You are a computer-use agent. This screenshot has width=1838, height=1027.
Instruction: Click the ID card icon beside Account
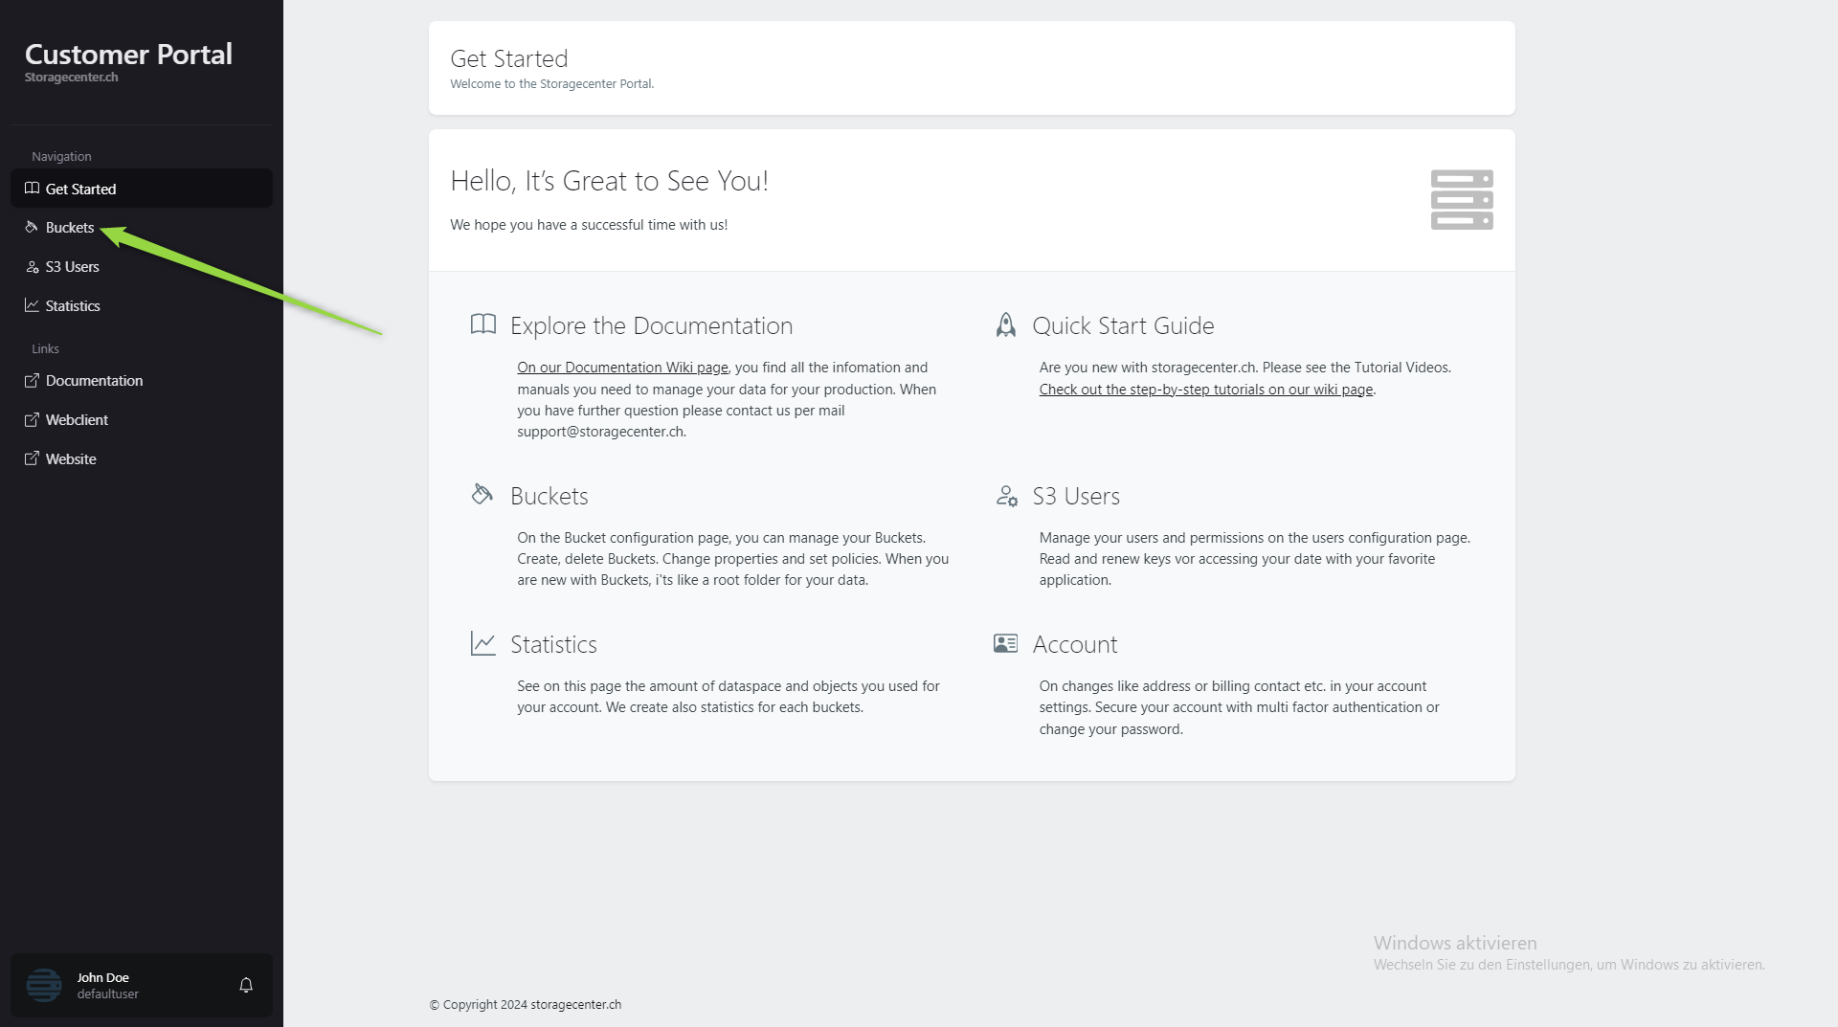[x=1005, y=644]
